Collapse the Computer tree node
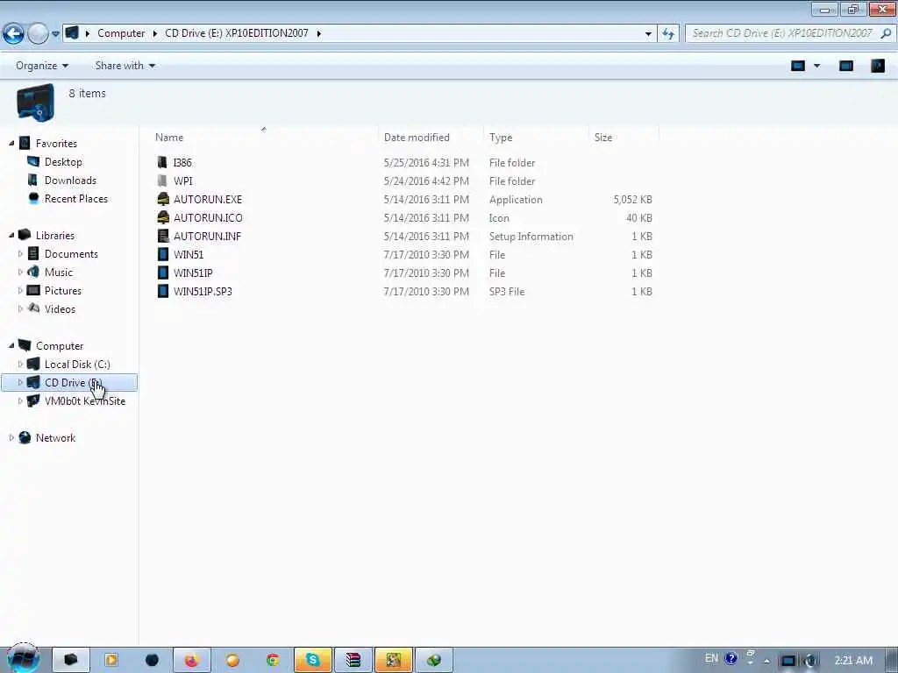This screenshot has height=673, width=898. pyautogui.click(x=11, y=345)
